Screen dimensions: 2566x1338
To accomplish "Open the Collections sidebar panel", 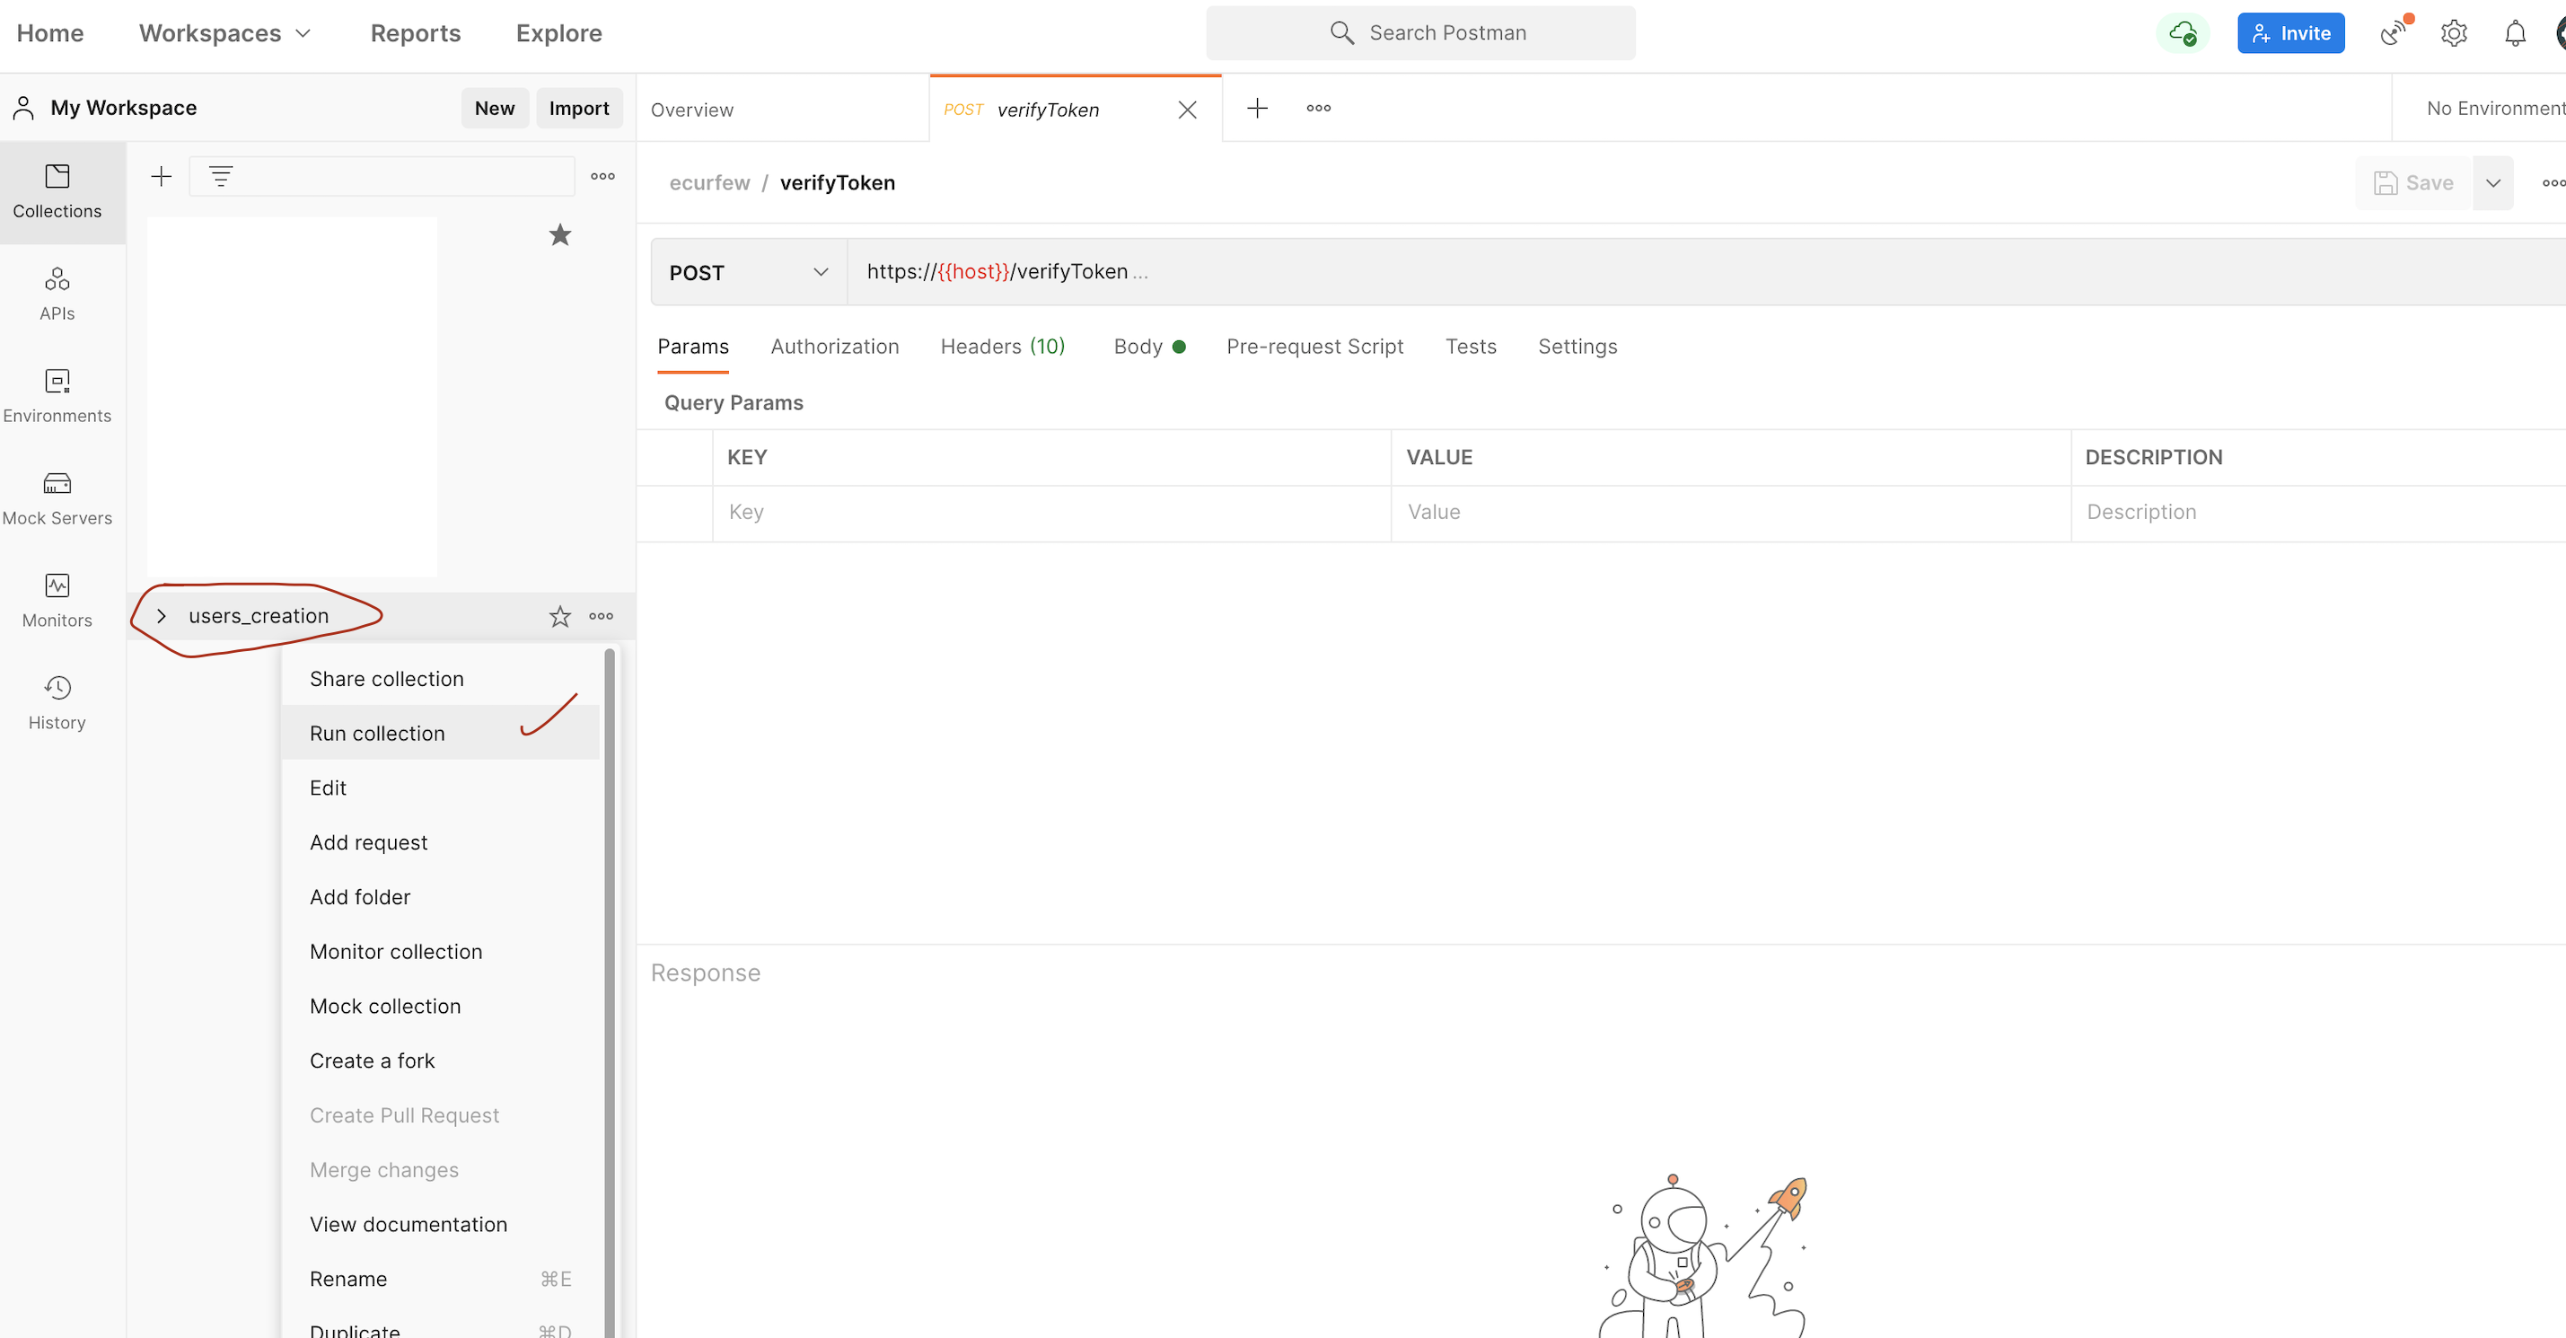I will coord(57,191).
